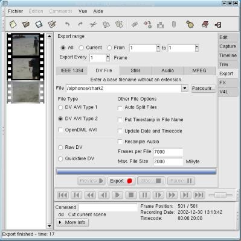This screenshot has width=241, height=241.
Task: Click the Pause transport button
Action: point(144,195)
